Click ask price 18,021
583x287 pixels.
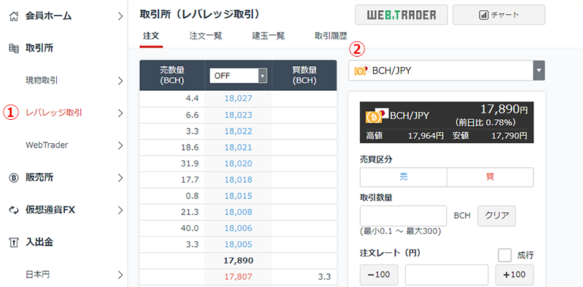pyautogui.click(x=238, y=147)
